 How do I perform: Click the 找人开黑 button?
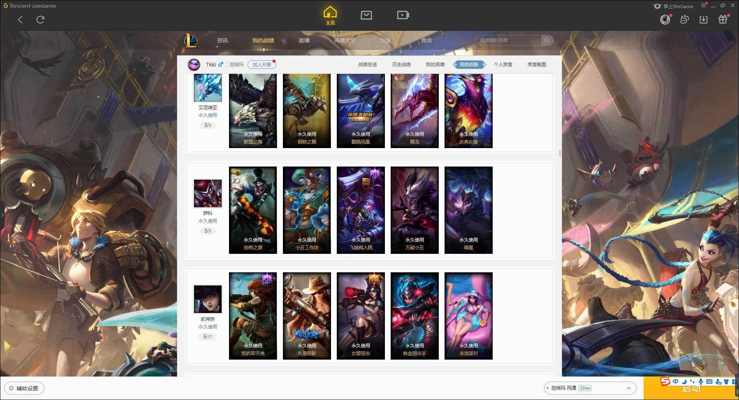tap(262, 65)
